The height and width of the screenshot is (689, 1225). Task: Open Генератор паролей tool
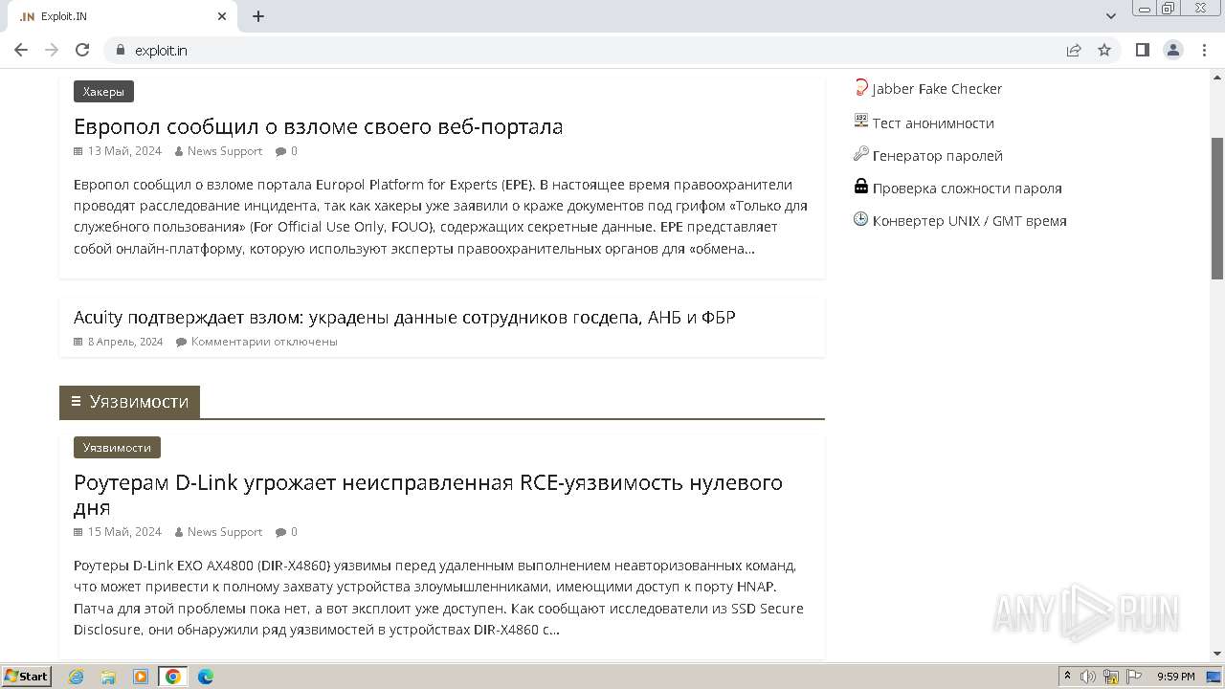[937, 156]
